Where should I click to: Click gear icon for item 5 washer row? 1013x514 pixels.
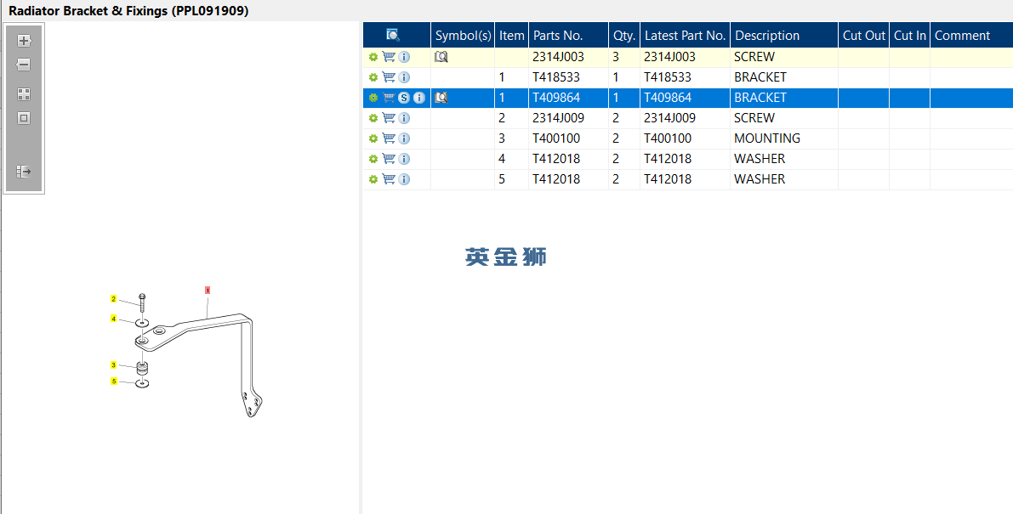click(373, 179)
